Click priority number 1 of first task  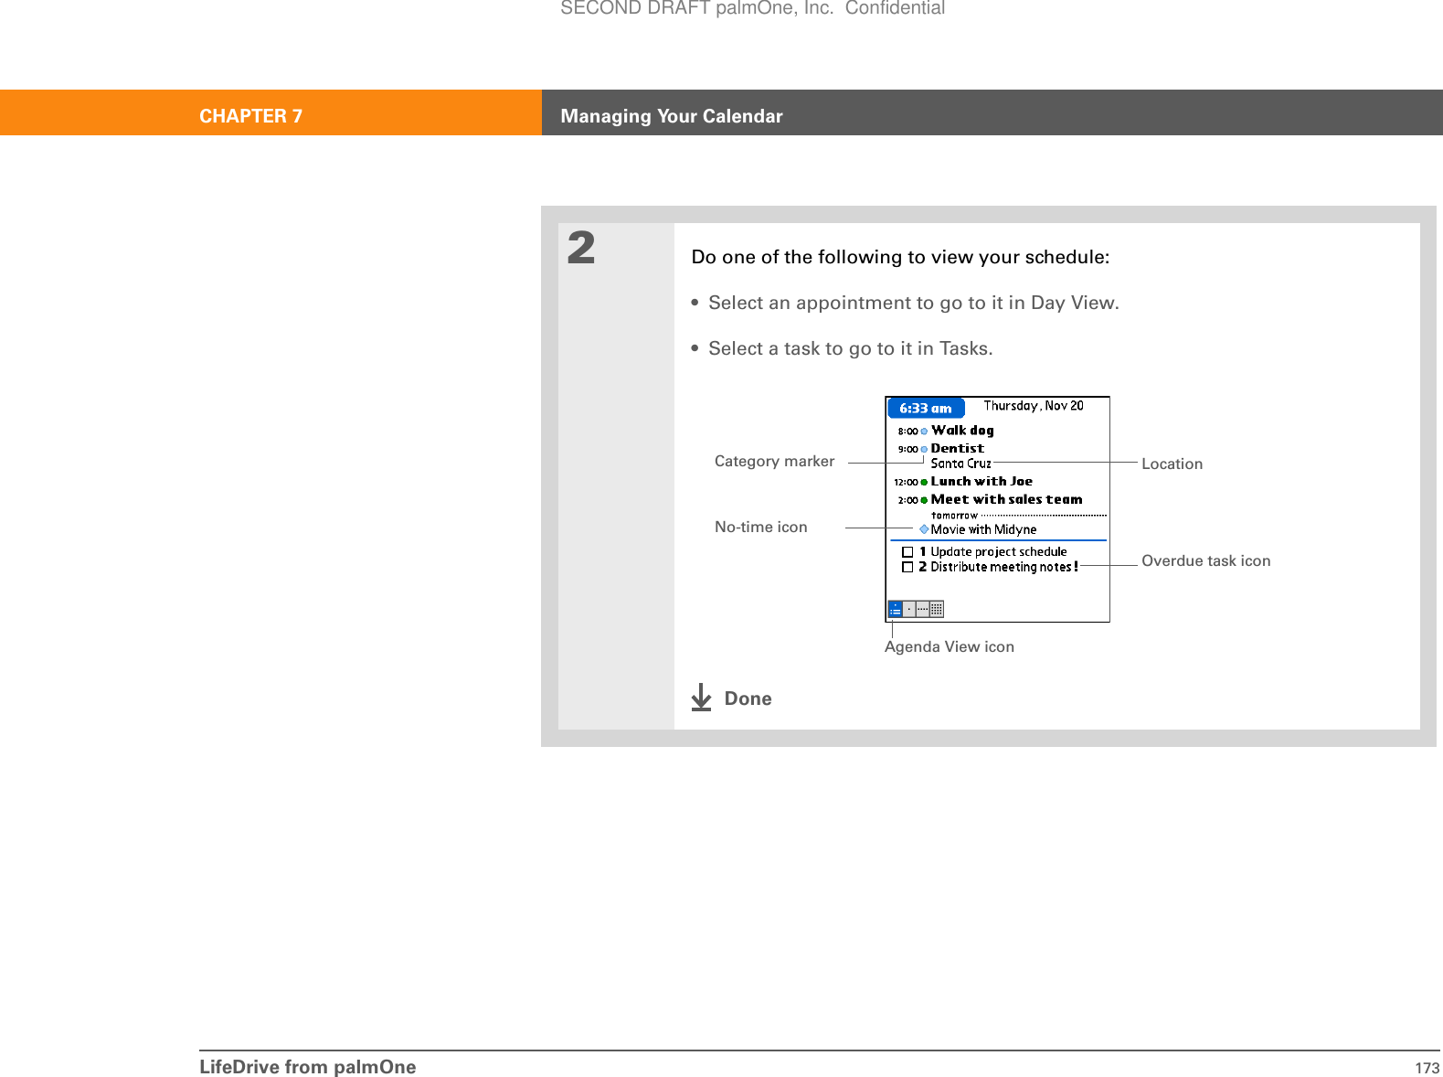point(923,552)
